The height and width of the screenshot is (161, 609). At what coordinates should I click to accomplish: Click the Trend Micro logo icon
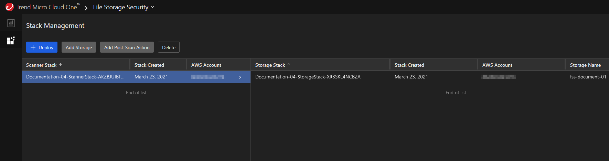[x=9, y=7]
